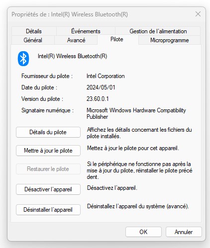Click Mettre à jour le pilote

48,151
